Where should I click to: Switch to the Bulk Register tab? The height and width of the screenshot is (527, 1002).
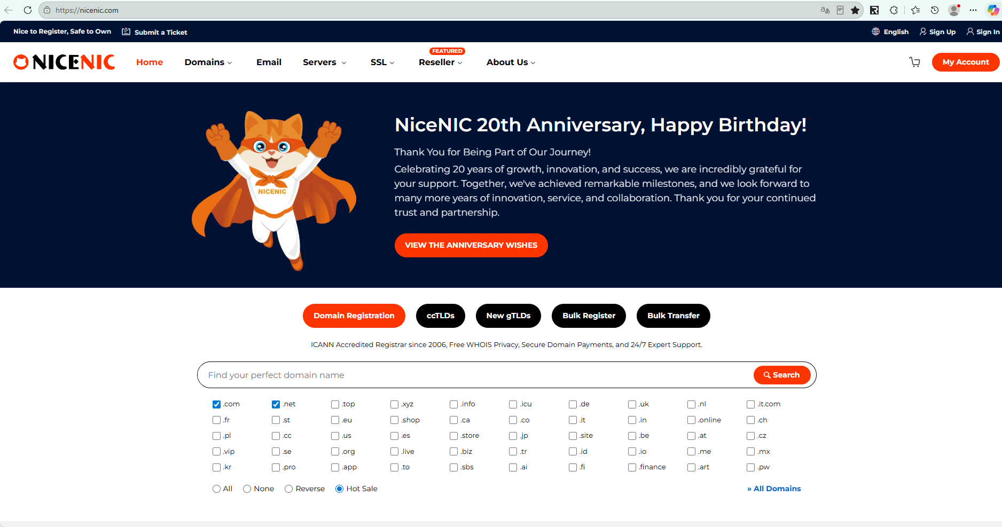pyautogui.click(x=589, y=316)
